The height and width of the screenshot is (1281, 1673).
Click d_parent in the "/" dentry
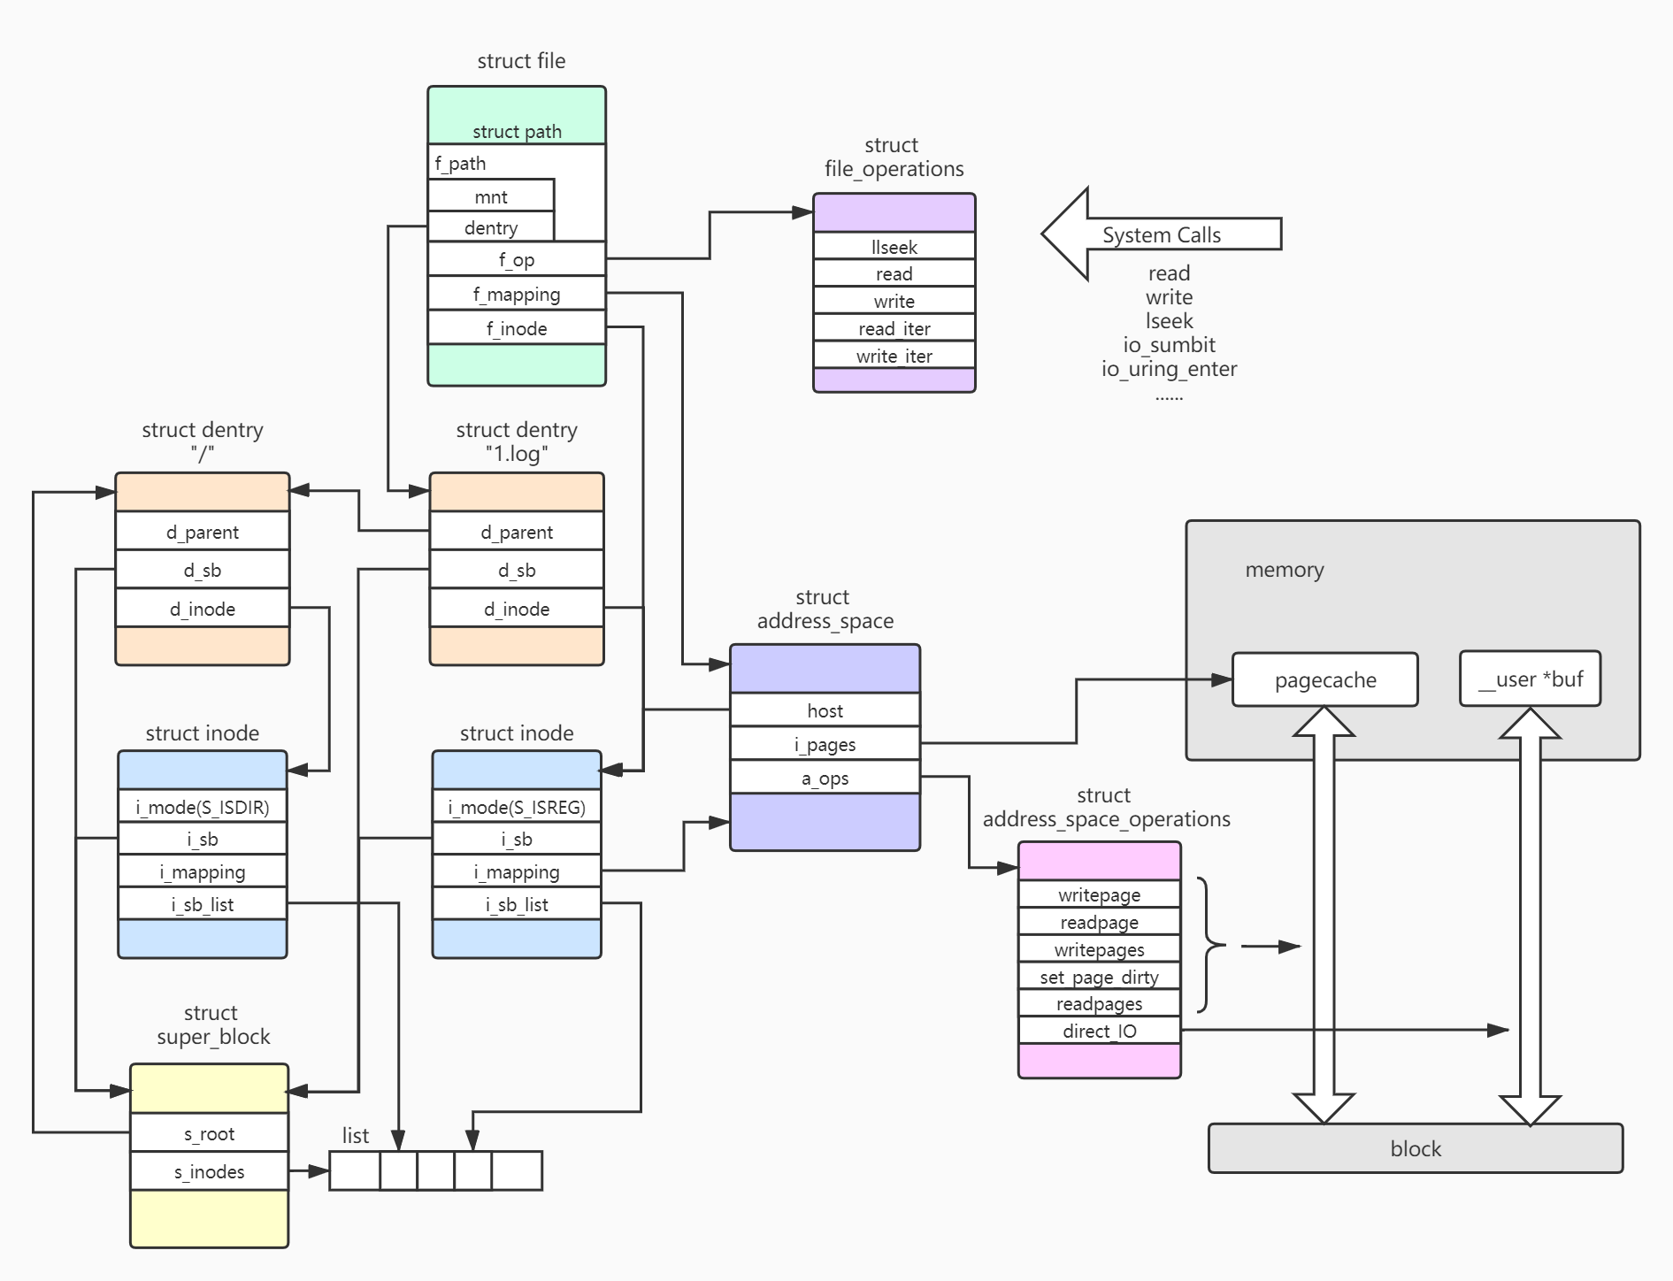click(203, 532)
